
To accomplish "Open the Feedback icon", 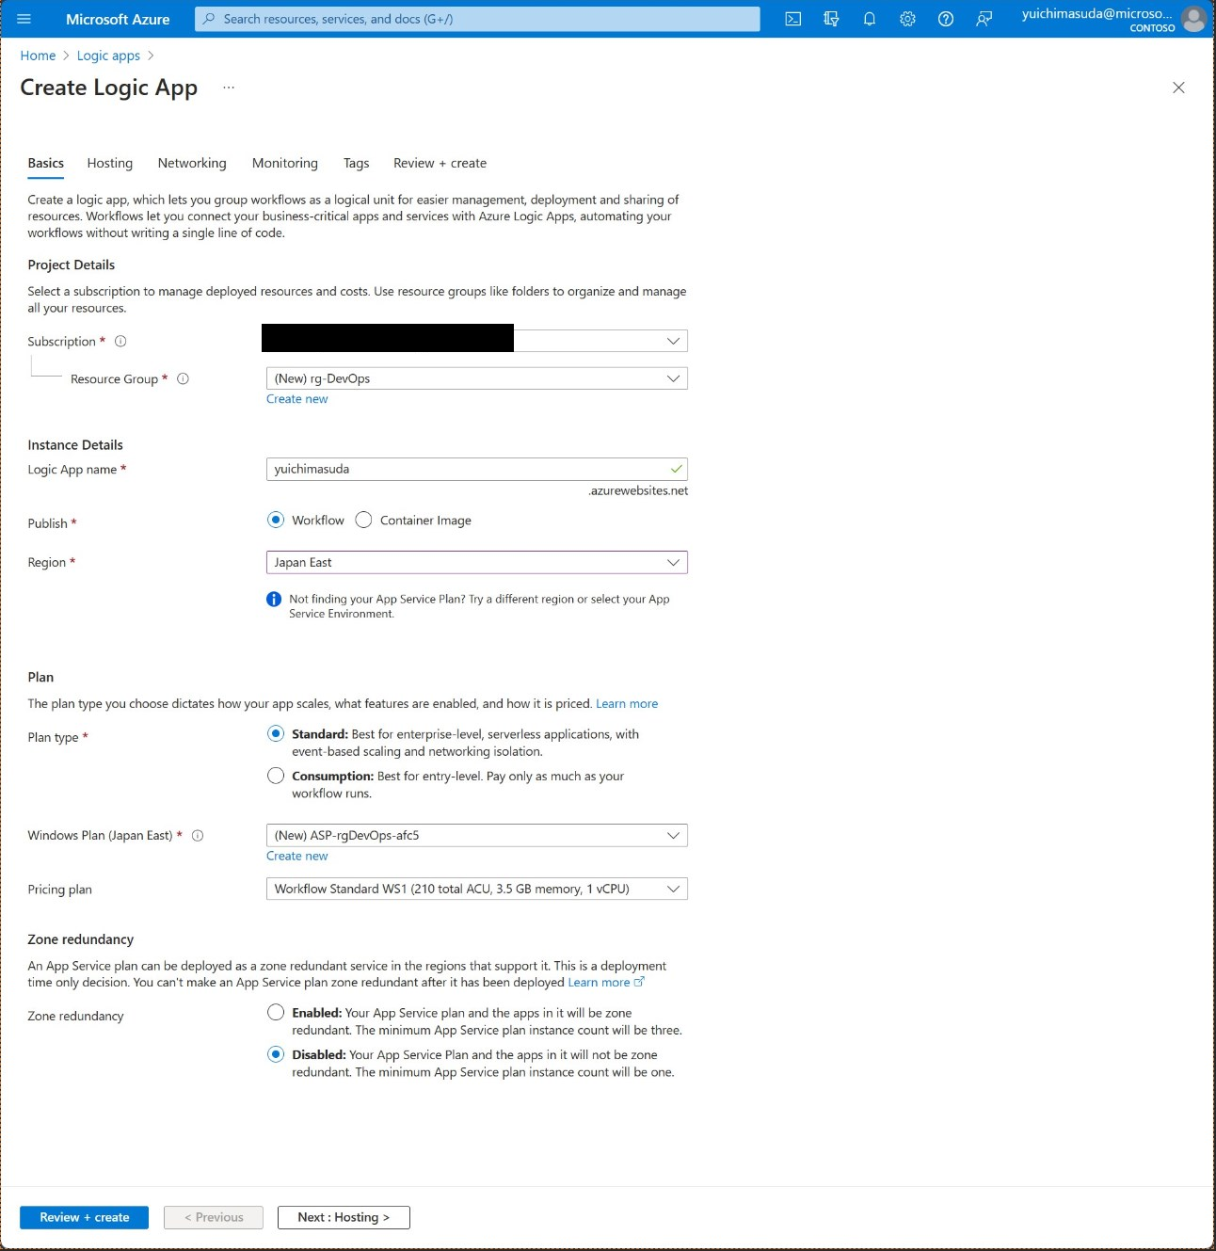I will click(x=984, y=19).
